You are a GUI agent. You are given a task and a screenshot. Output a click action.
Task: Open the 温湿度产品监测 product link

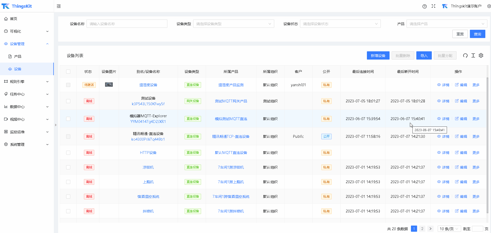point(231,85)
